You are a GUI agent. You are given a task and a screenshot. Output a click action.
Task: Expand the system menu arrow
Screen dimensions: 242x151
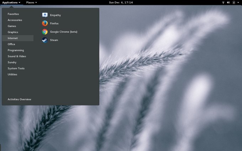tap(238, 2)
